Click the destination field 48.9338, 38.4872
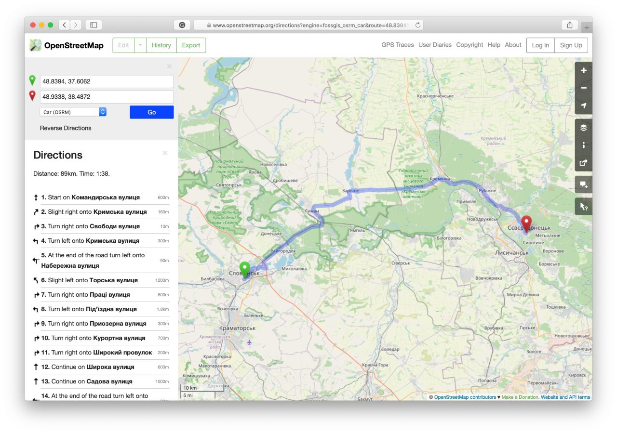This screenshot has height=433, width=617. pyautogui.click(x=107, y=97)
